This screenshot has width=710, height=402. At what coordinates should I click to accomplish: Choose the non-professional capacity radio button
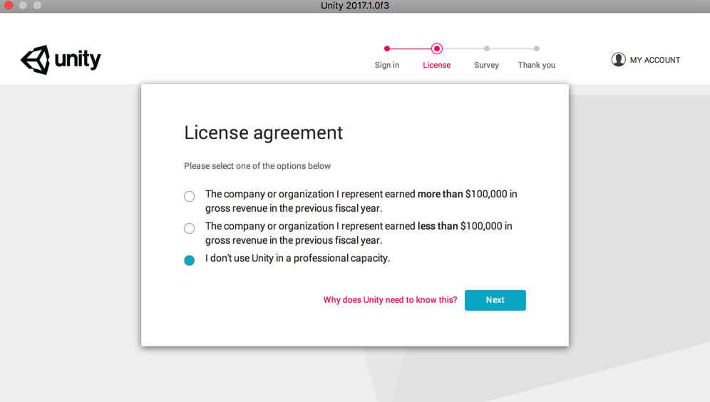tap(190, 261)
